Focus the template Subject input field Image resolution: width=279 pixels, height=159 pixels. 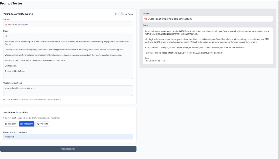[68, 25]
